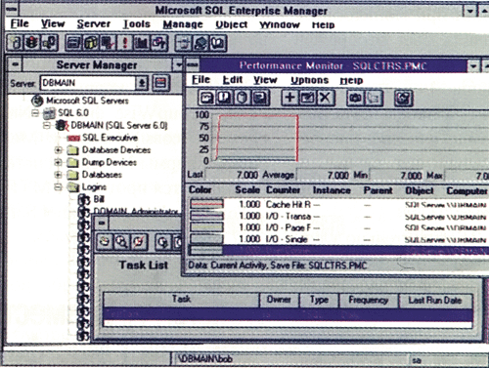Click first clock icon in task window toolbar
Screen dimensions: 489x368
tap(105, 242)
